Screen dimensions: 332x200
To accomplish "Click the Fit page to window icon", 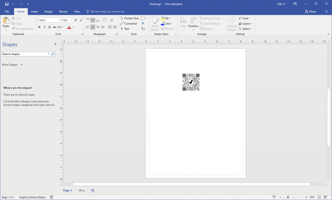I will 319,197.
